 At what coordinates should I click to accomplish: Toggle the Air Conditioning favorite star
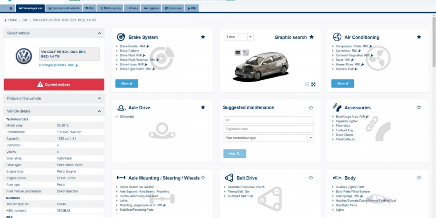419,37
